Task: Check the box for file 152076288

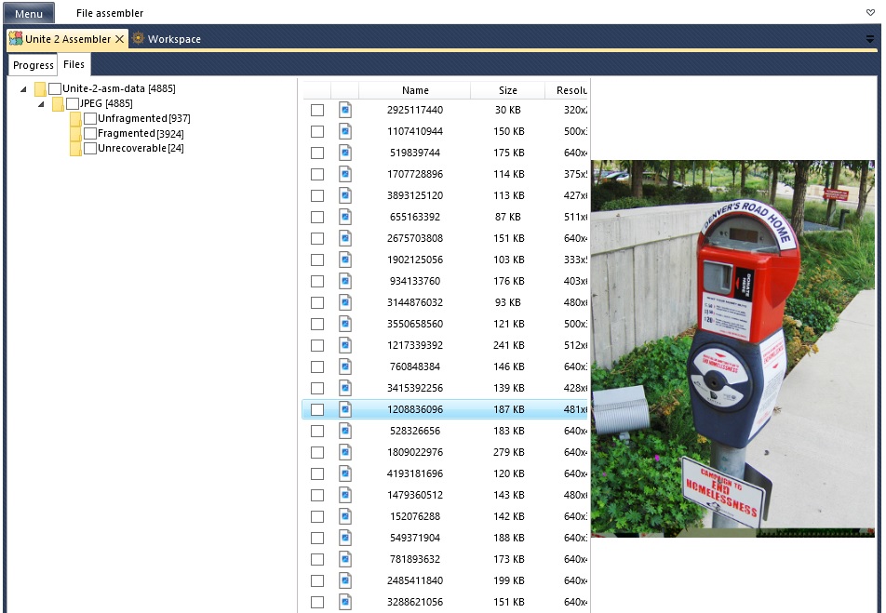Action: click(x=317, y=517)
